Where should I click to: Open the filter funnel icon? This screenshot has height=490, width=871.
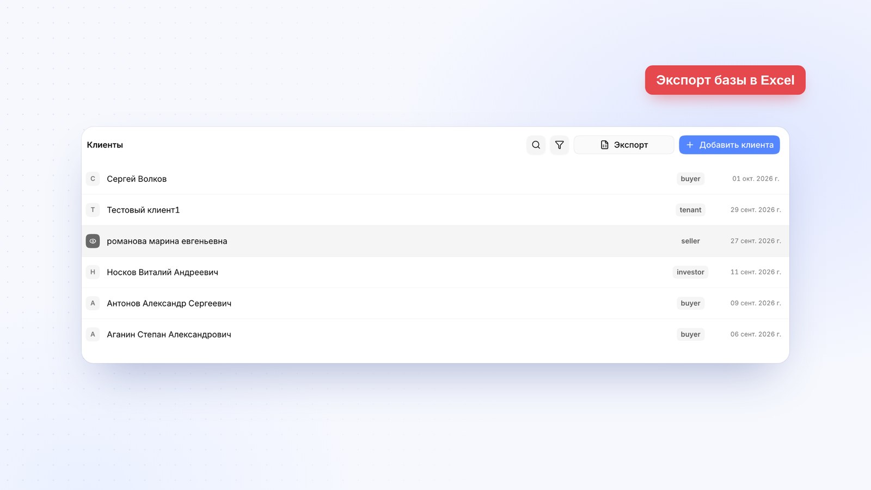559,145
